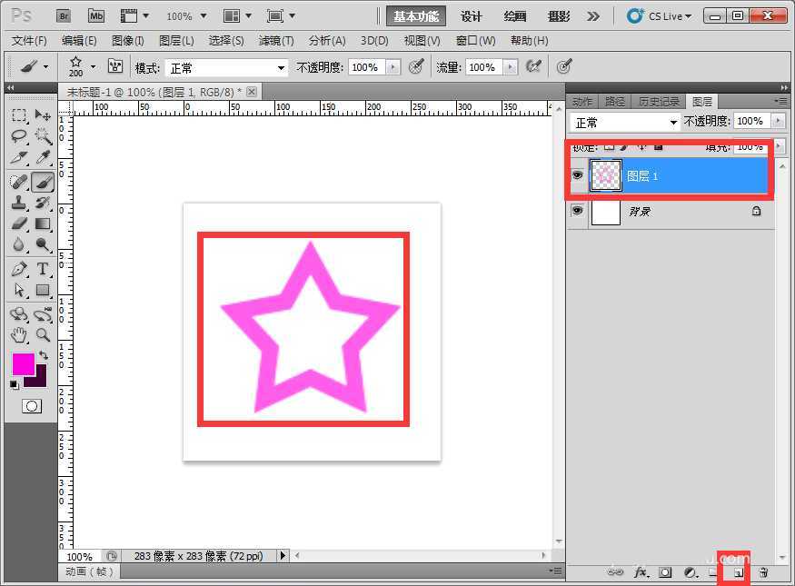Switch to the 设计 workspace

pos(472,16)
